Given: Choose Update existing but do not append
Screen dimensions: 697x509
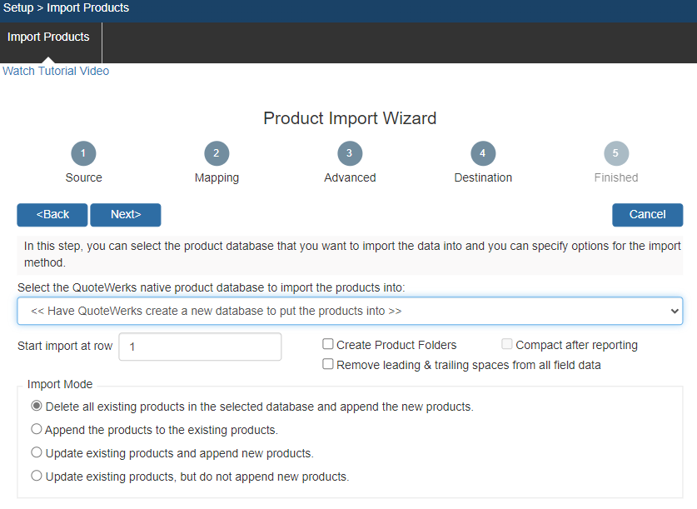Looking at the screenshot, I should point(36,477).
